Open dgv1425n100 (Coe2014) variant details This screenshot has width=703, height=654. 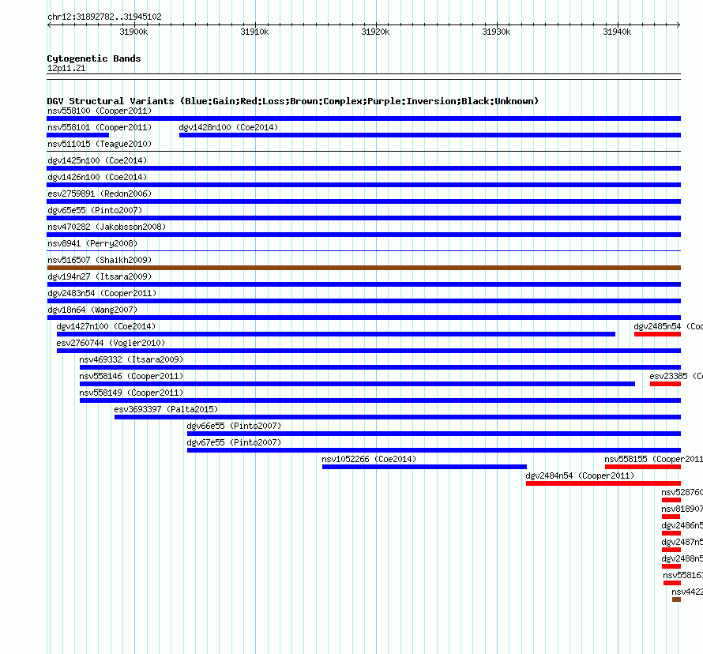(97, 160)
